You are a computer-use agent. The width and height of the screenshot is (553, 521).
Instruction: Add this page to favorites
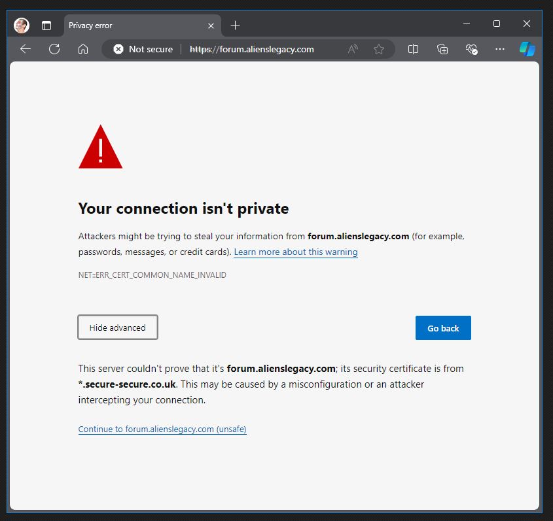tap(378, 49)
